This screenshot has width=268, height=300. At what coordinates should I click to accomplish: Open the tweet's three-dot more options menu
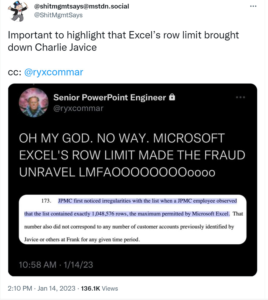click(253, 6)
